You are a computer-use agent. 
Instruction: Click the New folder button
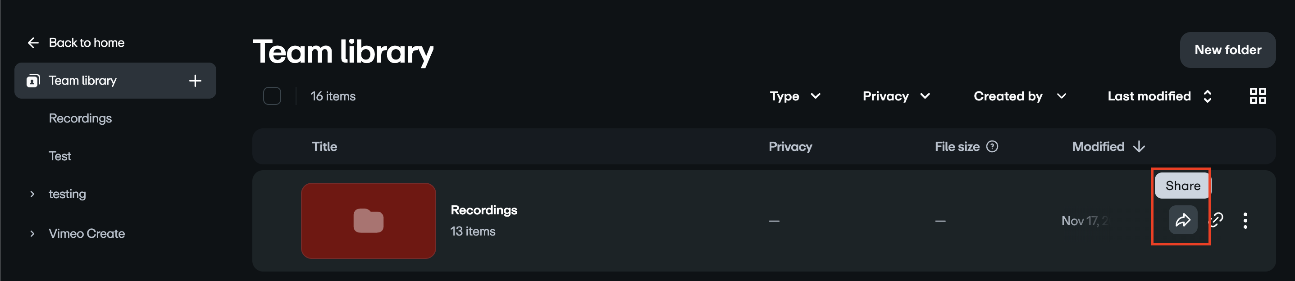[x=1227, y=50]
